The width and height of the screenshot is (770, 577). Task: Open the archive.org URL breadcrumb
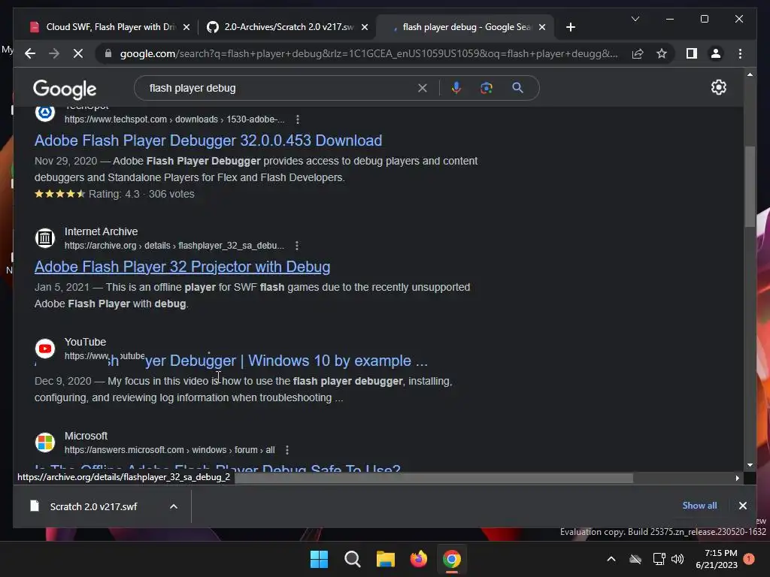[x=174, y=246]
